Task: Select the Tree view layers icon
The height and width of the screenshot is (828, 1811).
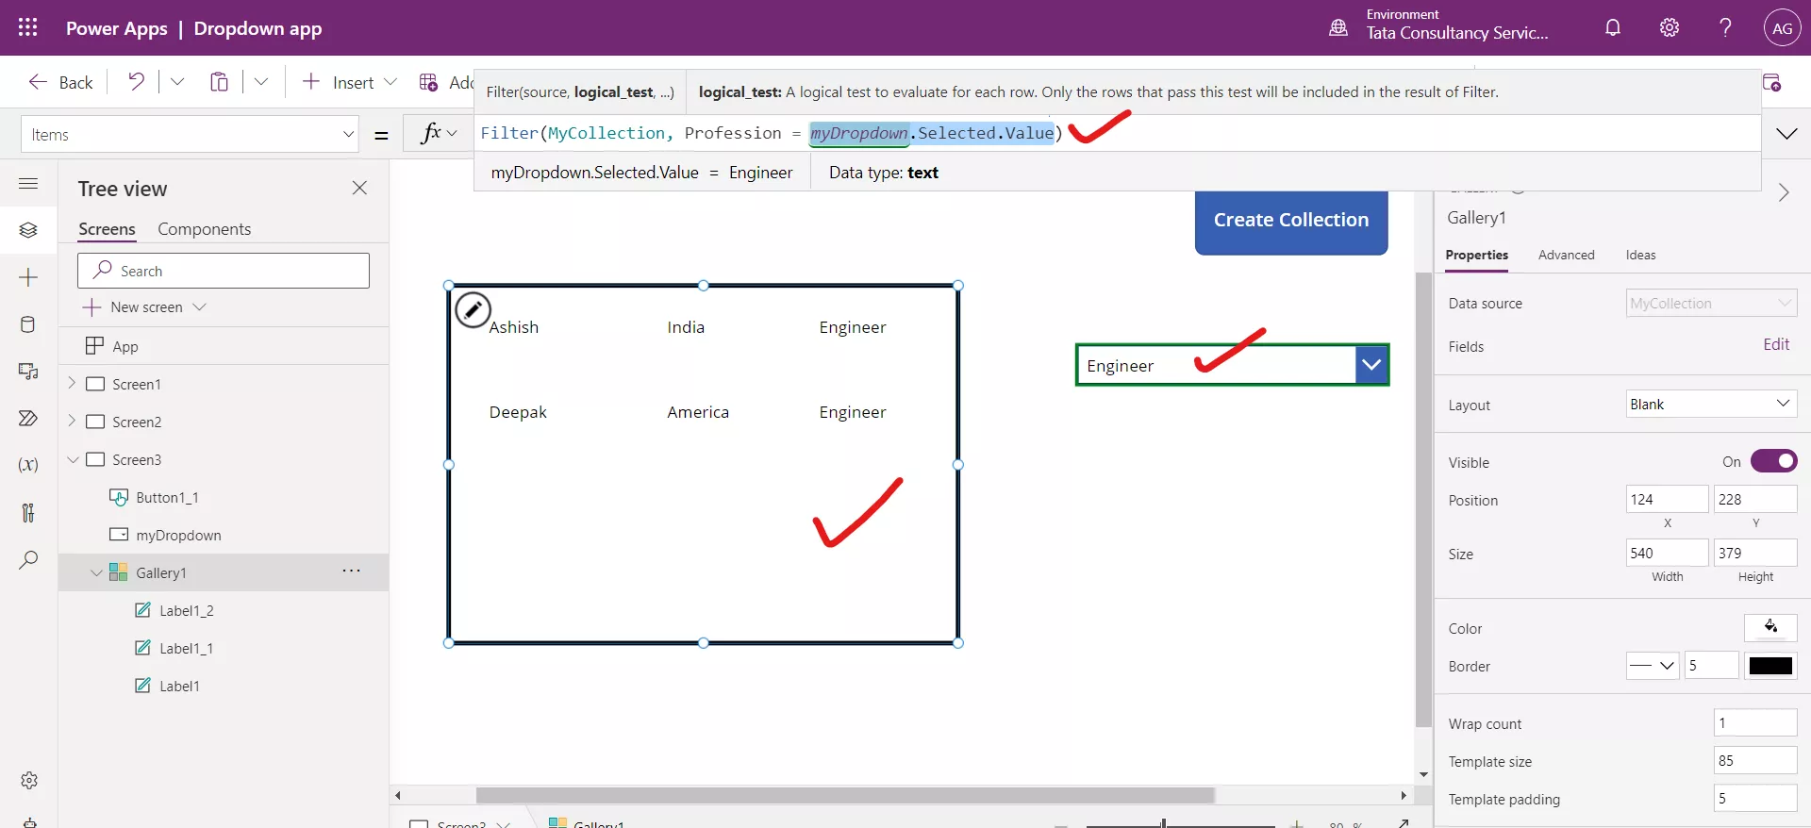Action: pos(28,230)
